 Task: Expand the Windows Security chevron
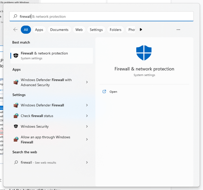click(x=87, y=126)
